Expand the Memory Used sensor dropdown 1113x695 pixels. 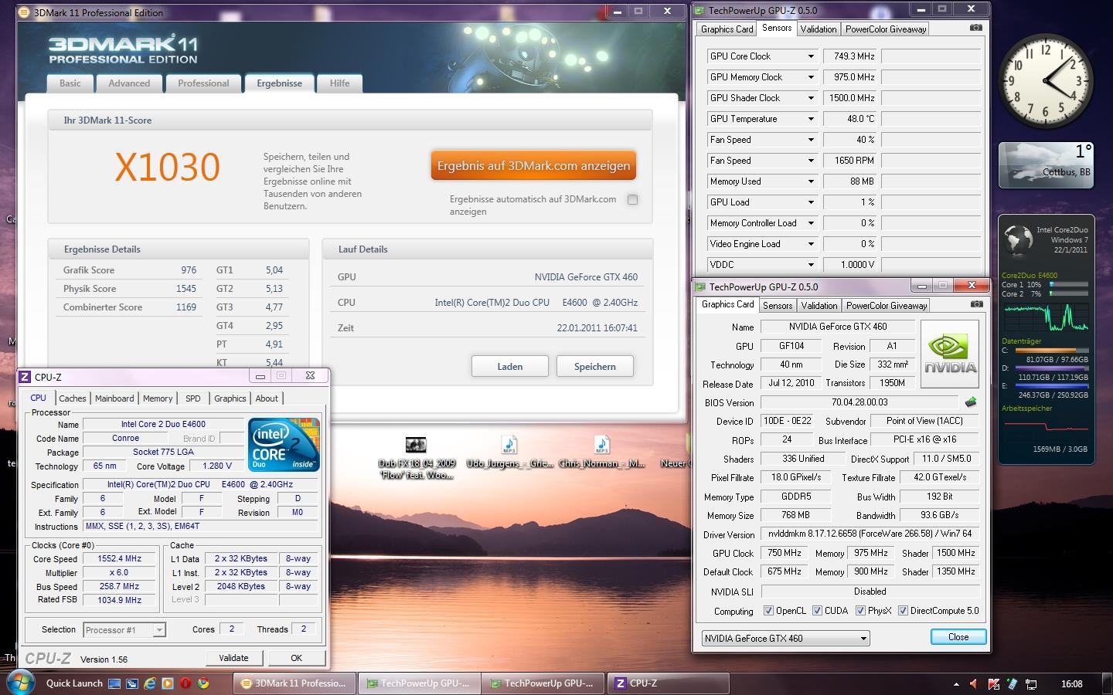[x=811, y=181]
